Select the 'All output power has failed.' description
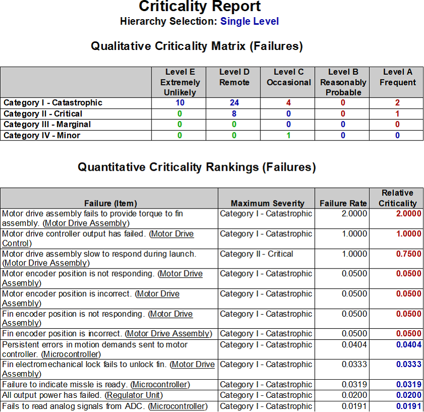424x412 pixels. pyautogui.click(x=52, y=395)
